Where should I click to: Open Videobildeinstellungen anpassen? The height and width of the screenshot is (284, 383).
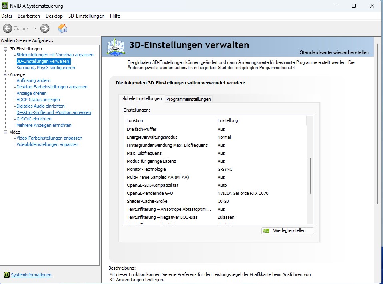pos(48,144)
